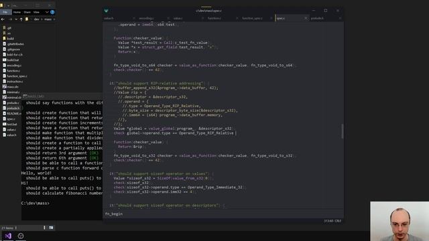The image size is (429, 241).
Task: Click the folder icon in Explorer's title bar
Action: (x=1, y=5)
